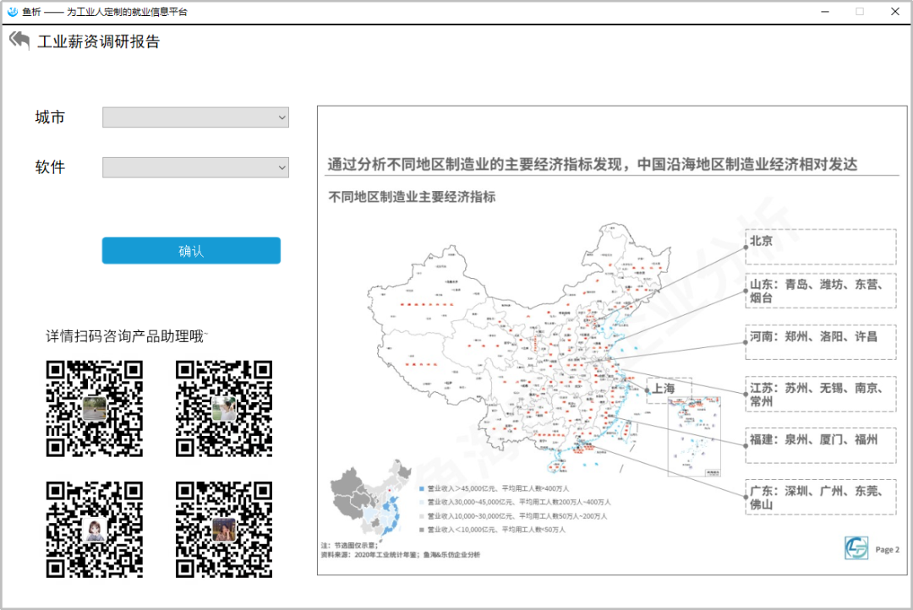Close the 鱼析 window
The image size is (913, 610).
click(x=895, y=12)
